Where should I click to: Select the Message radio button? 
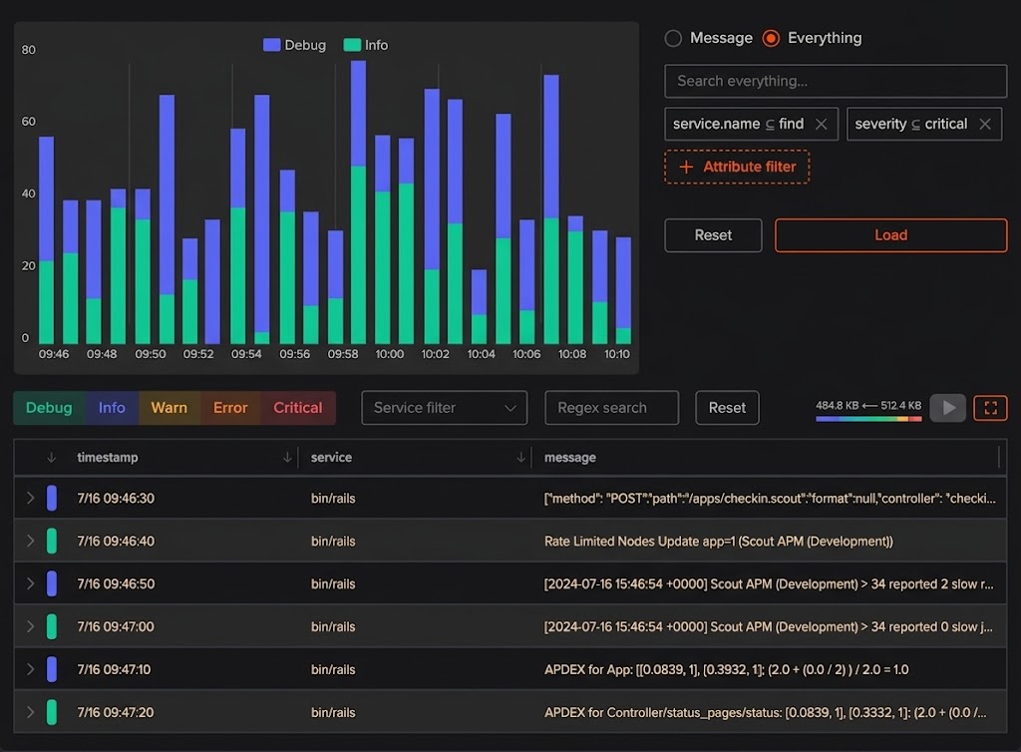pos(673,39)
